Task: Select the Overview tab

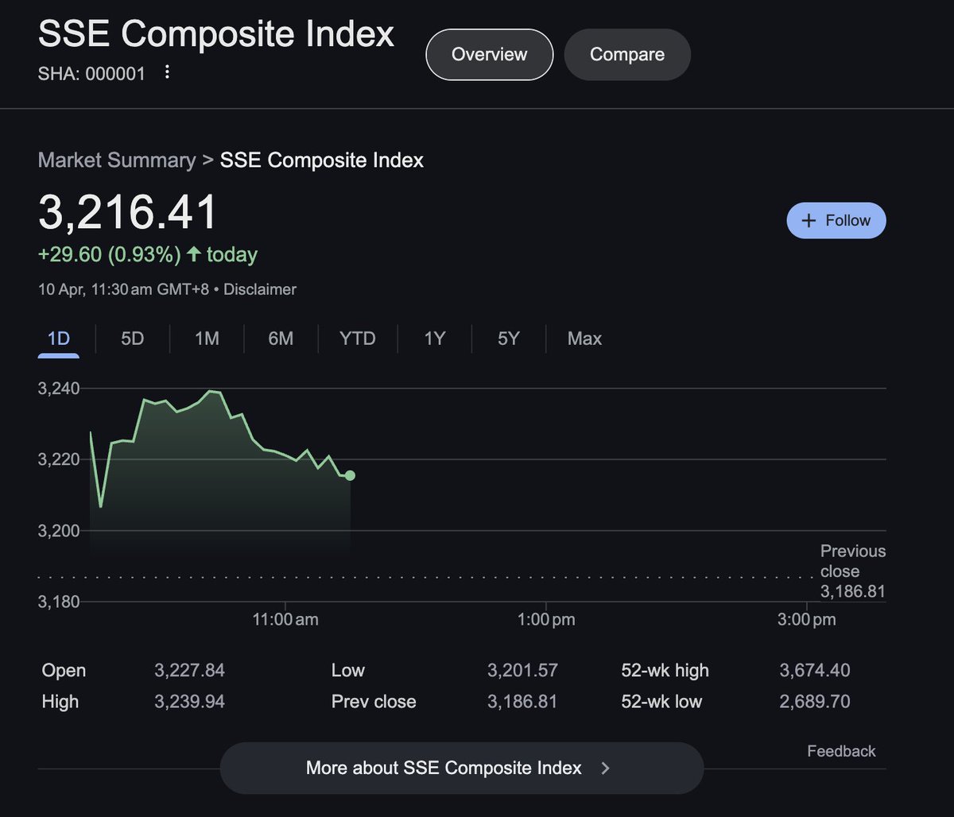Action: pyautogui.click(x=489, y=54)
